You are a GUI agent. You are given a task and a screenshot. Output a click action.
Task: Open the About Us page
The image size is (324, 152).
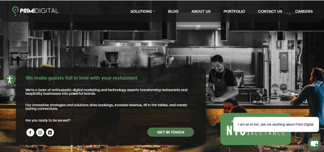201,12
